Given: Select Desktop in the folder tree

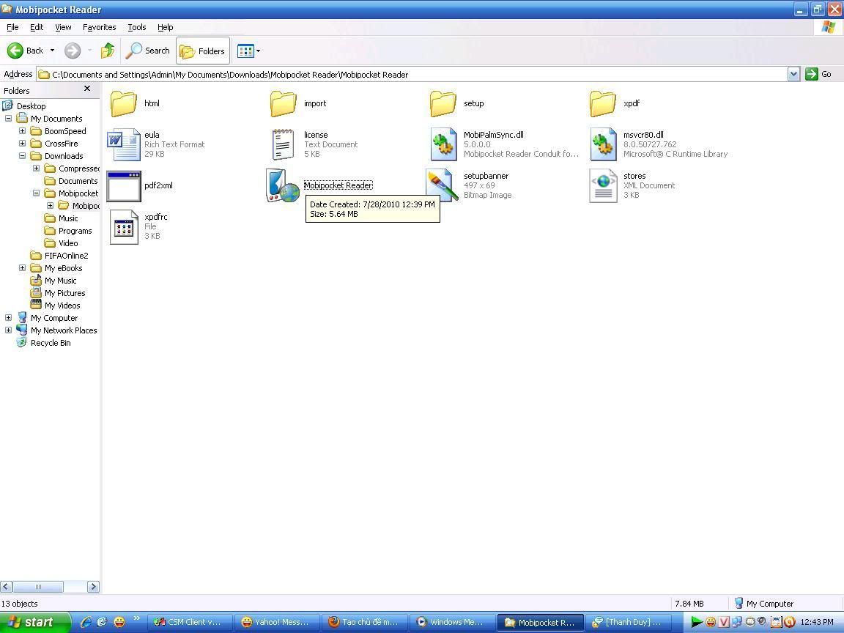Looking at the screenshot, I should (31, 106).
